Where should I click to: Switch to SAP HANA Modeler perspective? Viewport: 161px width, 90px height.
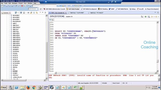(73, 9)
